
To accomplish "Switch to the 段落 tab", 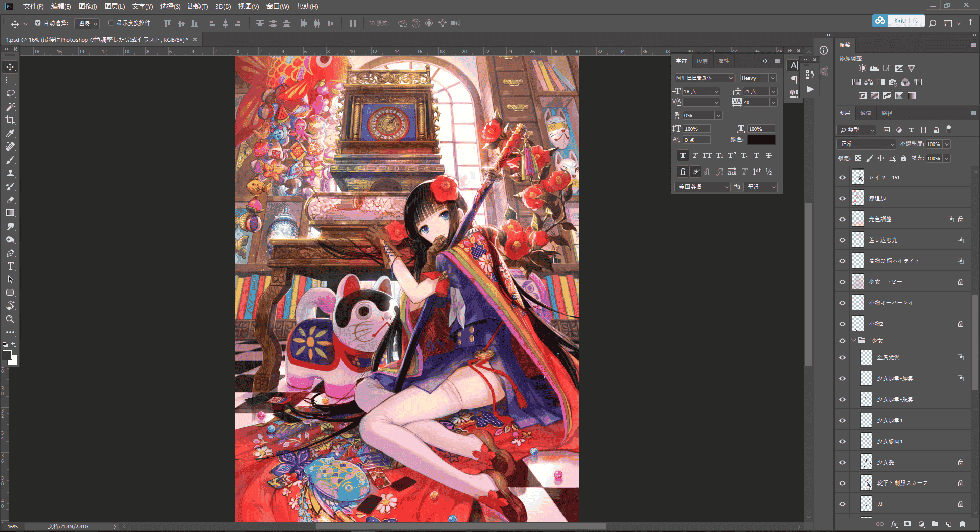I will click(702, 61).
